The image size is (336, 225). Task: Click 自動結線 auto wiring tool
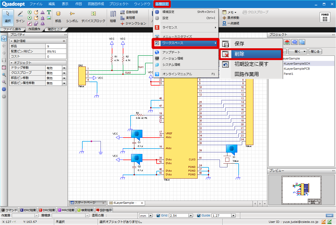129,12
